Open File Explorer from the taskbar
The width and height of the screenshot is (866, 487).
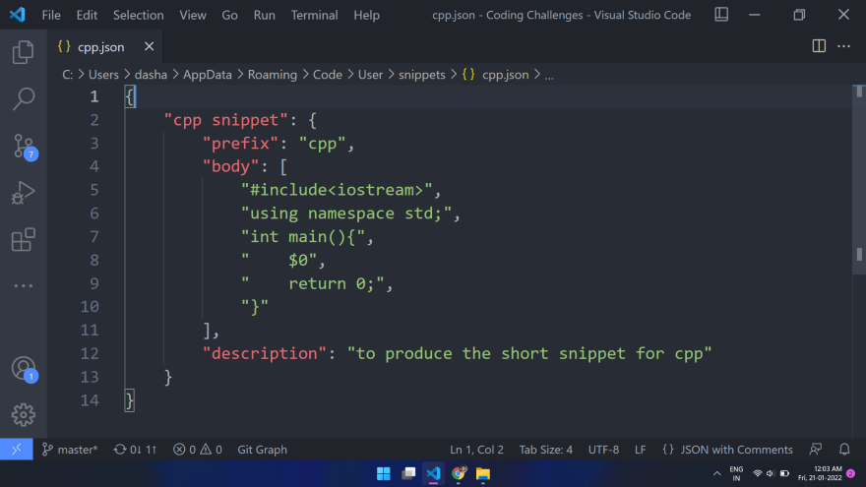click(x=483, y=474)
